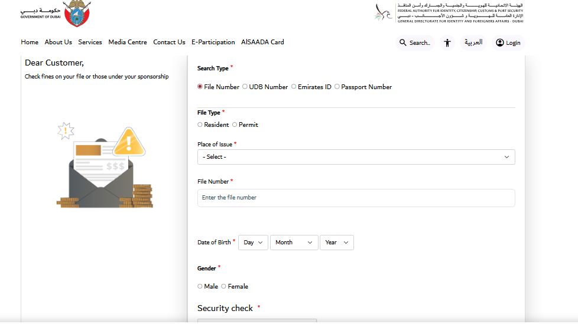Image resolution: width=578 pixels, height=324 pixels.
Task: Select Passport Number search type
Action: 337,87
